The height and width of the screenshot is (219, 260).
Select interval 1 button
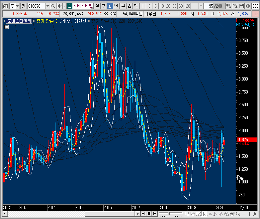click(143, 6)
